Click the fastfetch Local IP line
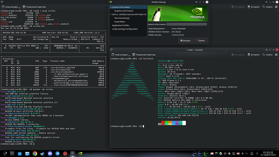 click(178, 115)
